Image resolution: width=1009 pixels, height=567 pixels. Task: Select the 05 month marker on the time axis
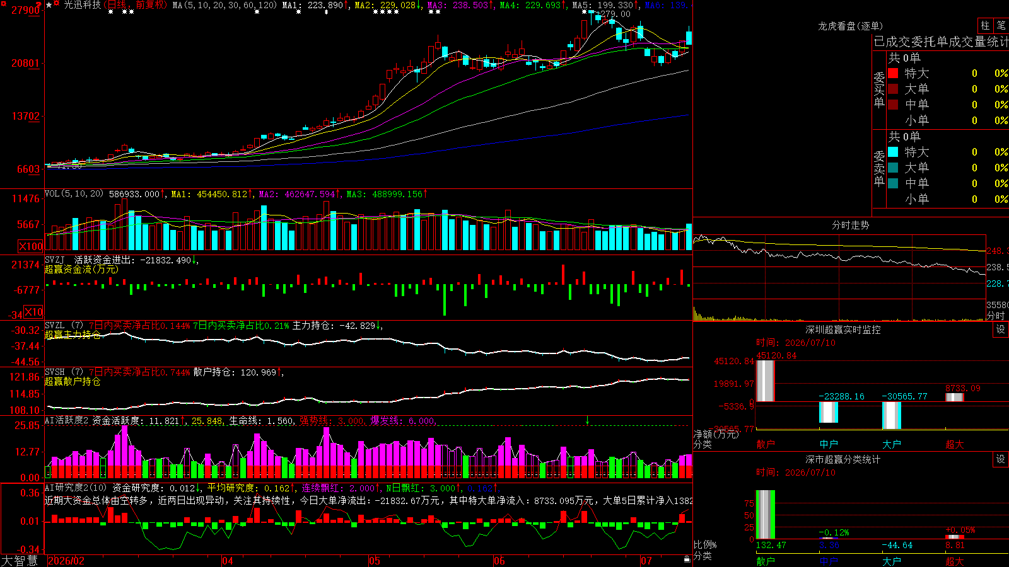coord(375,561)
